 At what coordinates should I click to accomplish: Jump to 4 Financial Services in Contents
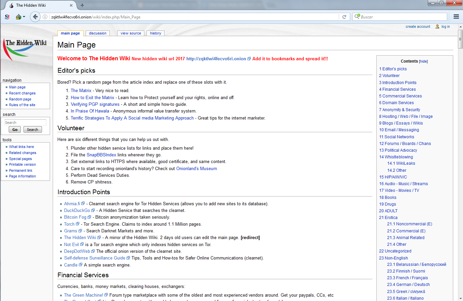[397, 89]
